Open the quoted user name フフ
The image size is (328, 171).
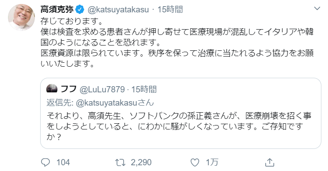point(68,89)
